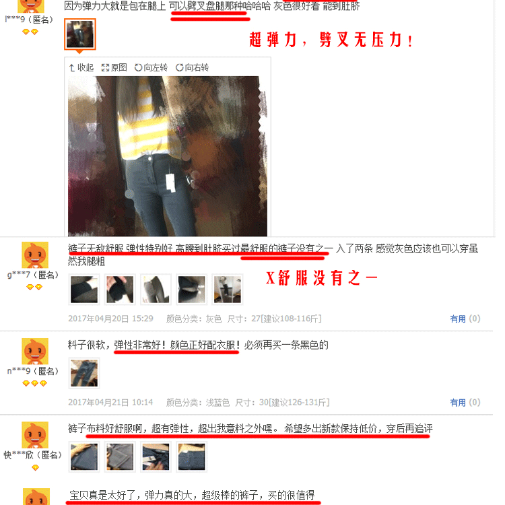505x505 pixels.
Task: Click the large jeans review photo
Action: tap(168, 156)
